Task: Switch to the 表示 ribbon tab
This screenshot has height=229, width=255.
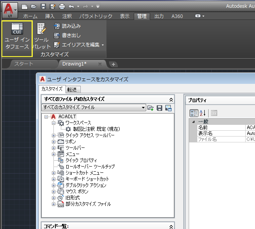Action: click(125, 16)
